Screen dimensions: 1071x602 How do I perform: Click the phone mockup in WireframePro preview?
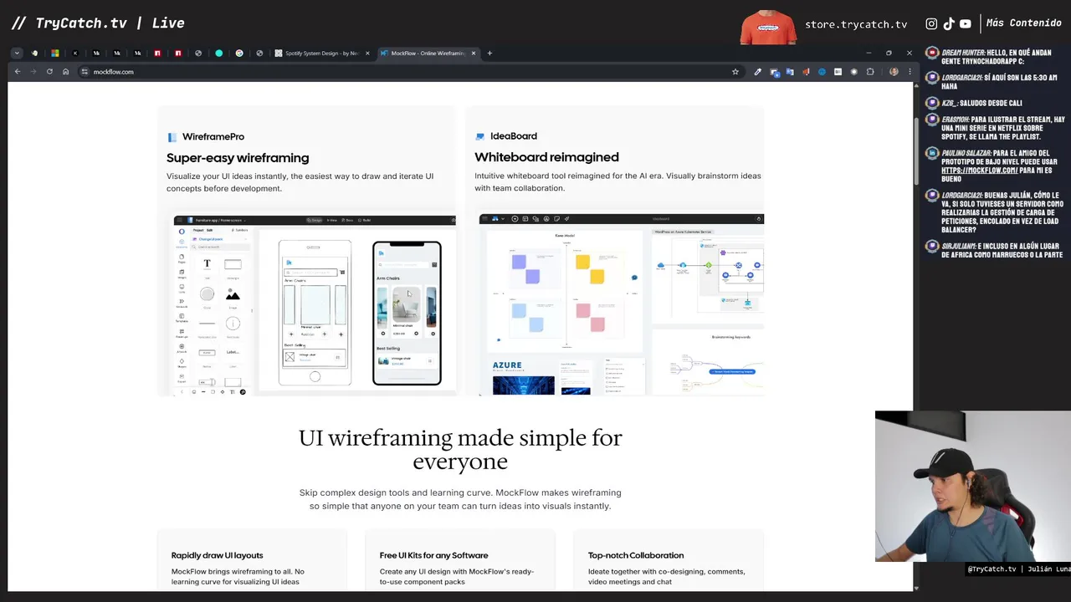point(407,314)
